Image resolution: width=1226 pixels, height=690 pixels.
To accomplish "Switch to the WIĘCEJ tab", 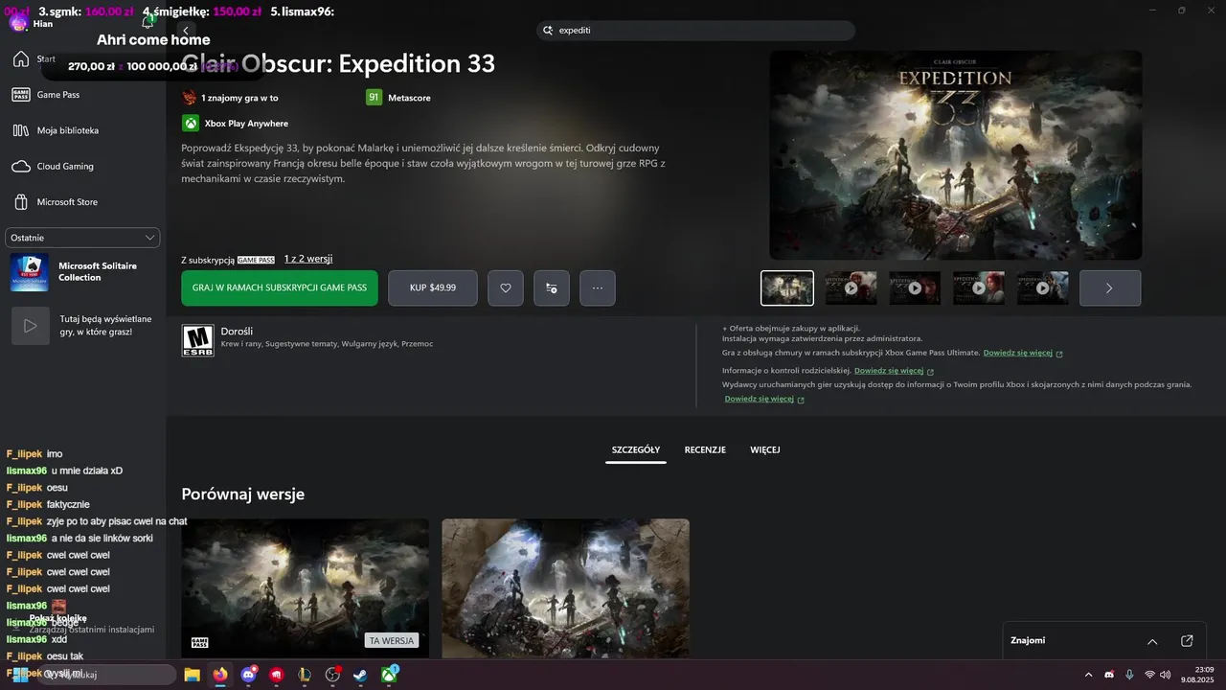I will click(x=764, y=449).
